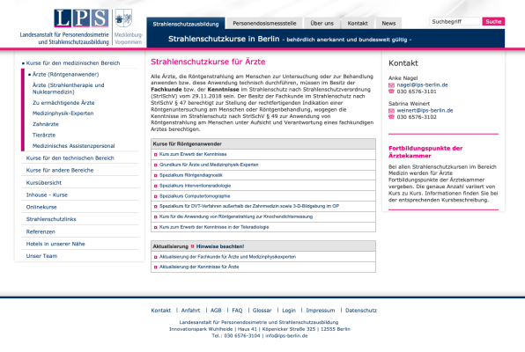This screenshot has height=352, width=525.
Task: Open Spezialkurs Interventionsradiologie link
Action: pyautogui.click(x=195, y=186)
